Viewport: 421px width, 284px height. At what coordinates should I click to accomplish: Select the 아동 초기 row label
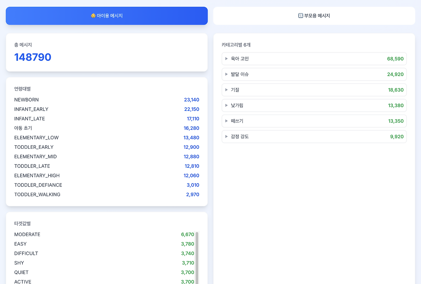click(x=23, y=128)
